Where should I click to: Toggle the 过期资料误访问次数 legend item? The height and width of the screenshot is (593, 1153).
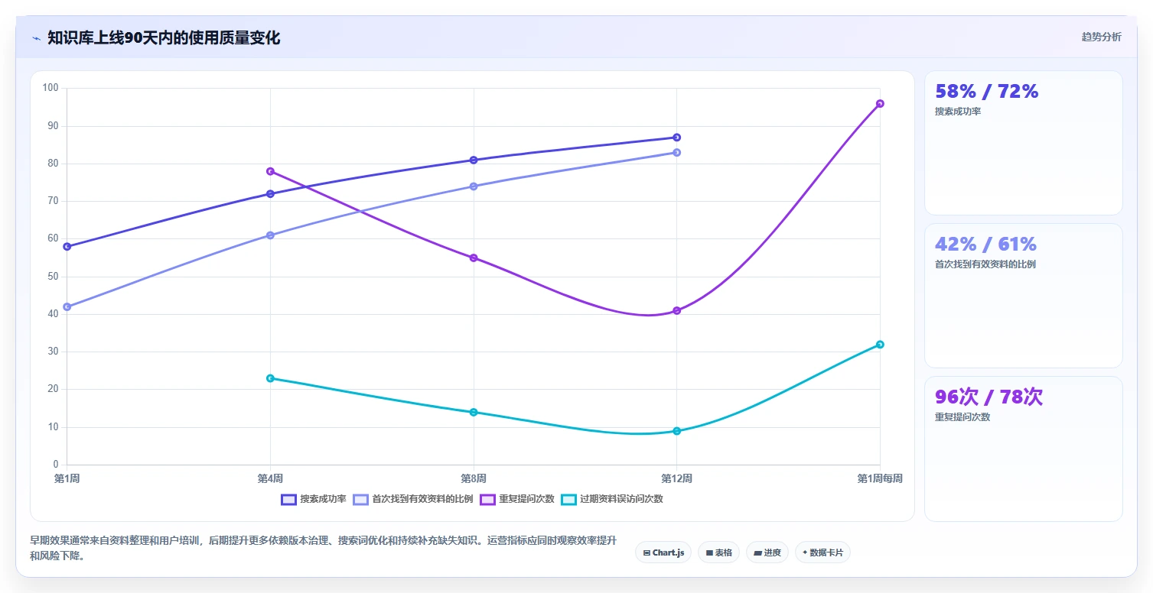[612, 499]
